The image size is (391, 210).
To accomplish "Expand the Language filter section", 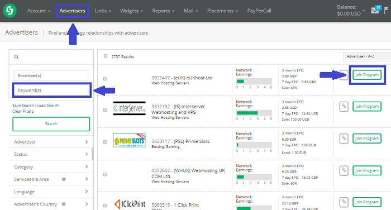I will [x=51, y=192].
